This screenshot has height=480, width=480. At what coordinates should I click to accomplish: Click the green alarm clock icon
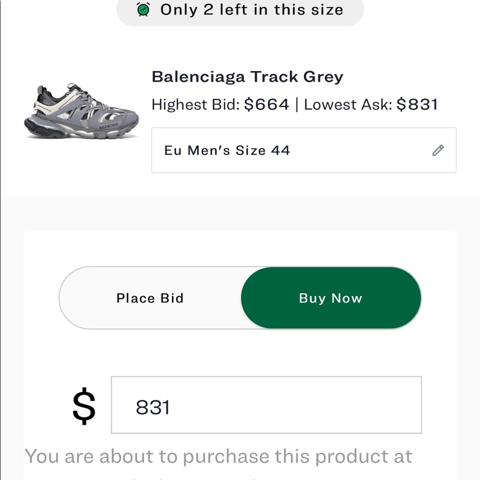[143, 9]
